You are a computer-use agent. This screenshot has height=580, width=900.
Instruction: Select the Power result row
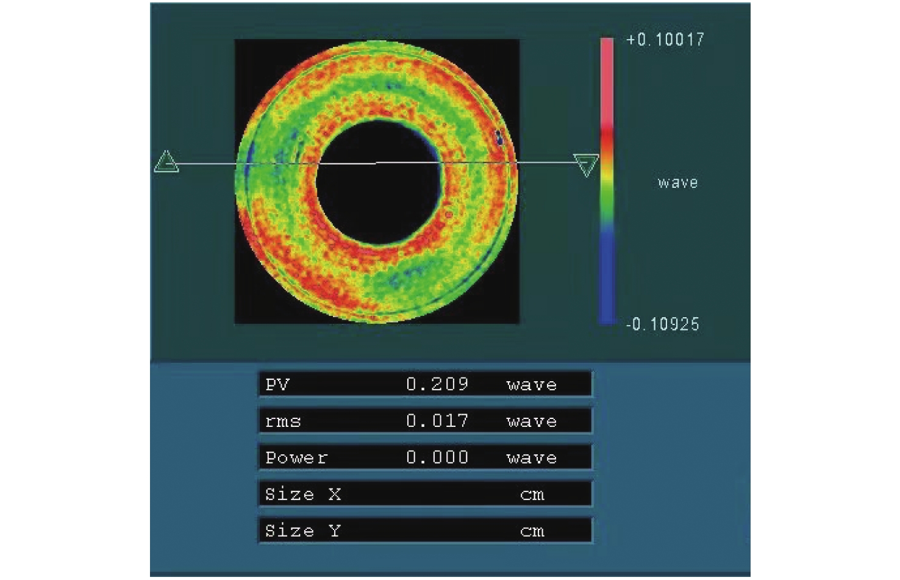pyautogui.click(x=425, y=457)
